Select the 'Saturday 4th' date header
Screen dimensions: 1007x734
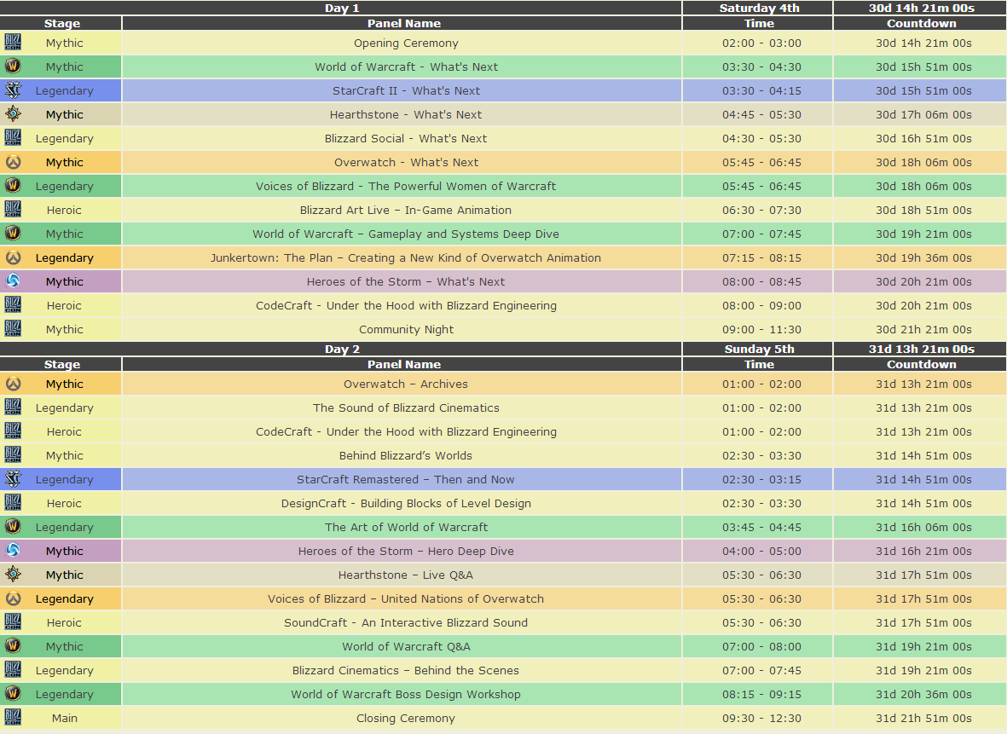tap(759, 8)
